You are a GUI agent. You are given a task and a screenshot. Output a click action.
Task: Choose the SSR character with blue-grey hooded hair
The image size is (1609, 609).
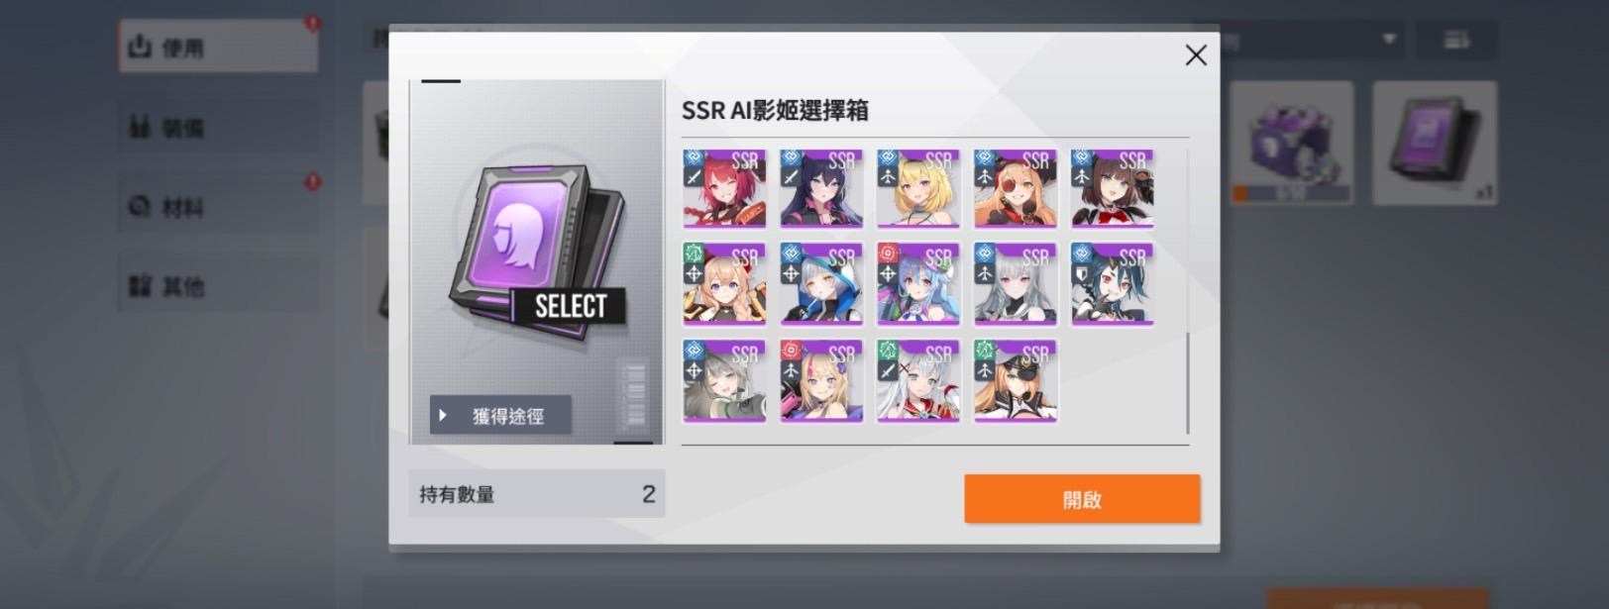[820, 285]
